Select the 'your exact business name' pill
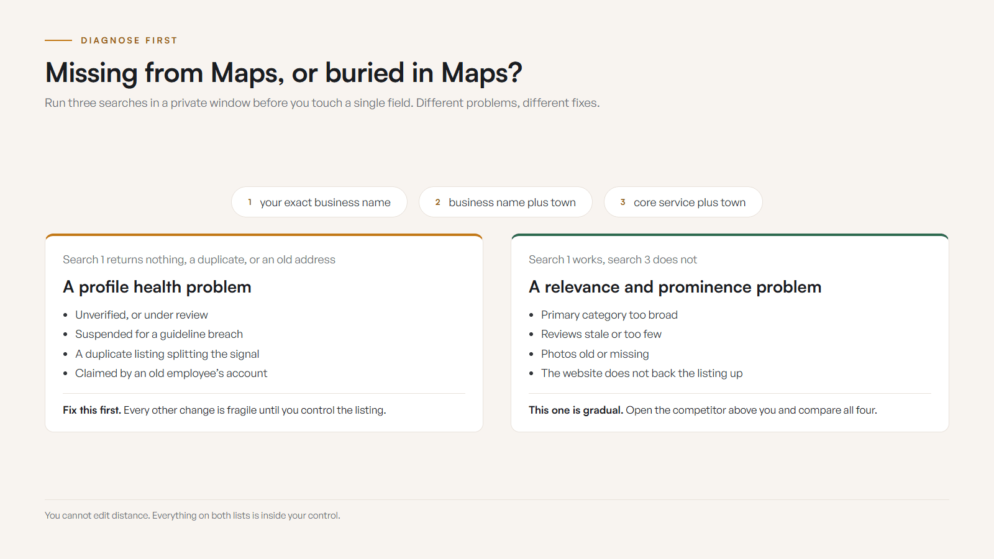 click(x=319, y=202)
